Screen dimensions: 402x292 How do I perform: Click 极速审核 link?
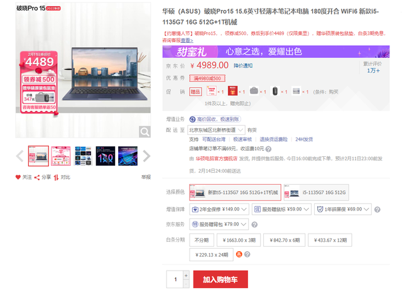click(242, 139)
